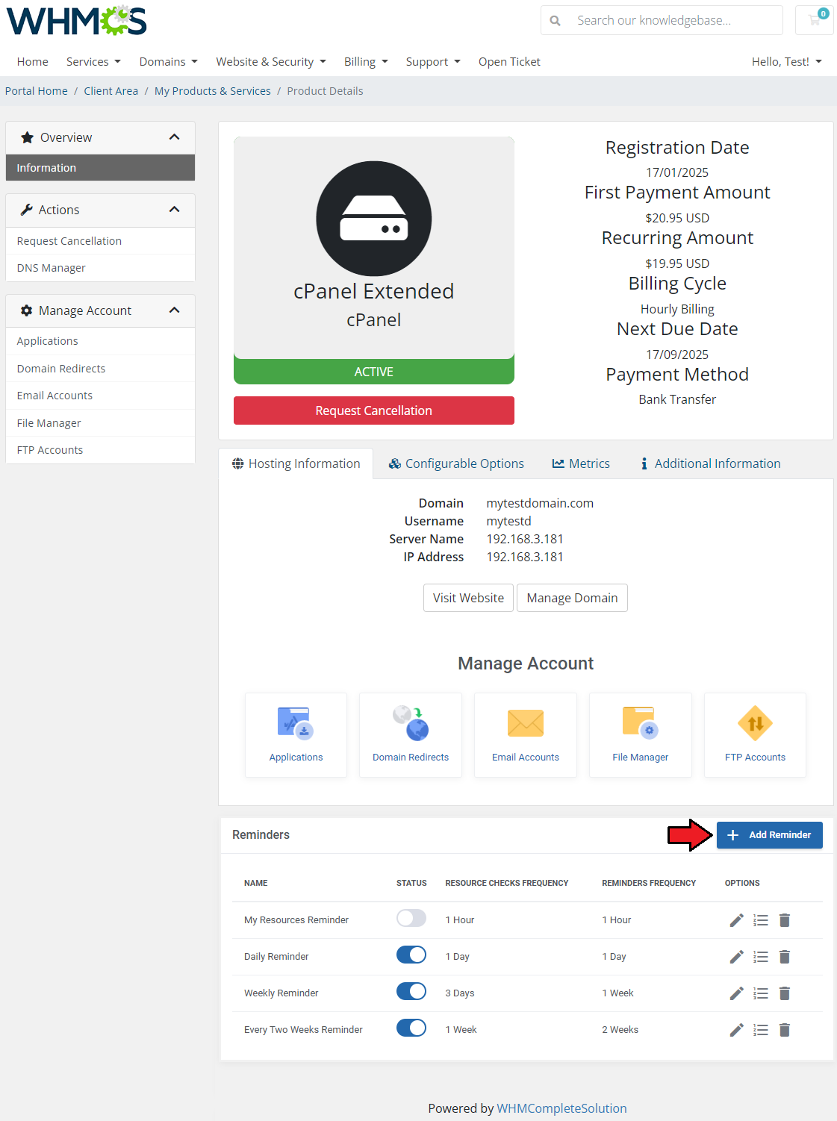Collapse the Manage Account sidebar panel

(x=174, y=310)
